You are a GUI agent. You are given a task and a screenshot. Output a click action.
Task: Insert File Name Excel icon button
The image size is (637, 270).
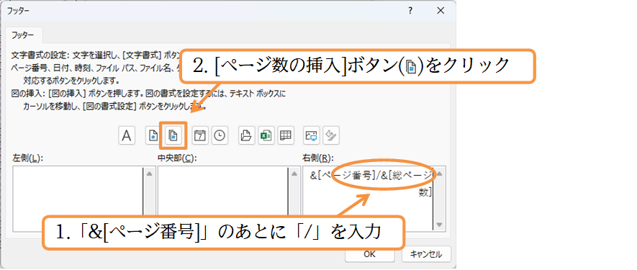(266, 135)
